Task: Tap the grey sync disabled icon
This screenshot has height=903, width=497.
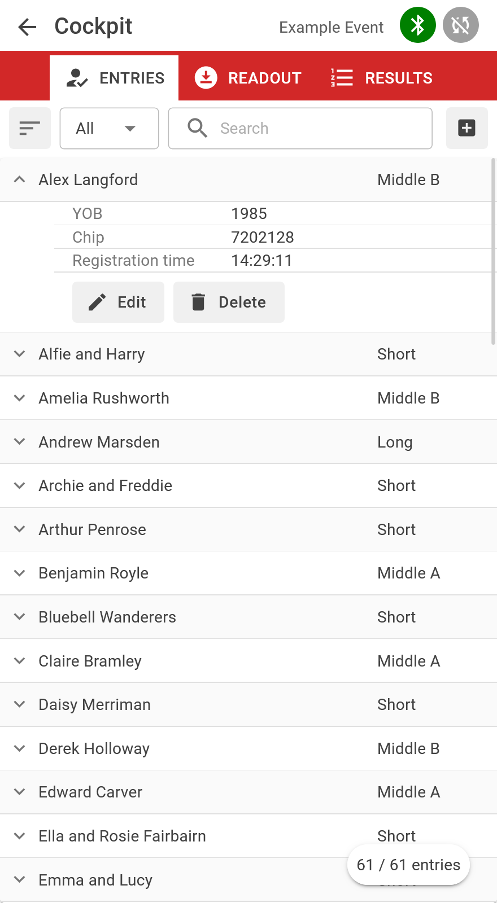Action: pyautogui.click(x=461, y=25)
